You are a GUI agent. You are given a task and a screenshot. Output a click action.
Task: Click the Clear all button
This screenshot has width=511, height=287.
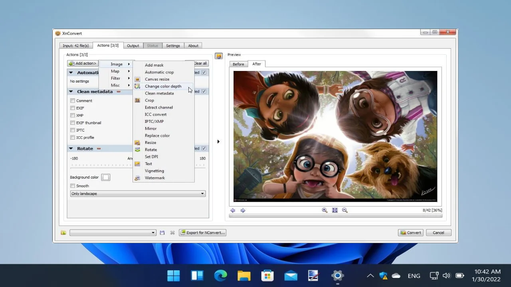click(x=200, y=63)
